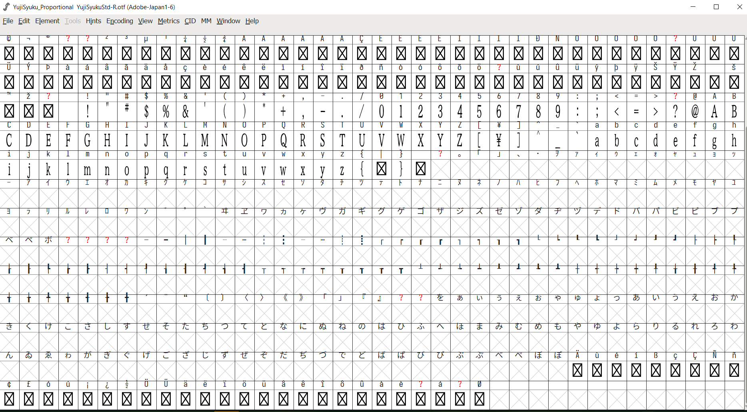Open the Help menu
Image resolution: width=747 pixels, height=412 pixels.
(x=252, y=21)
